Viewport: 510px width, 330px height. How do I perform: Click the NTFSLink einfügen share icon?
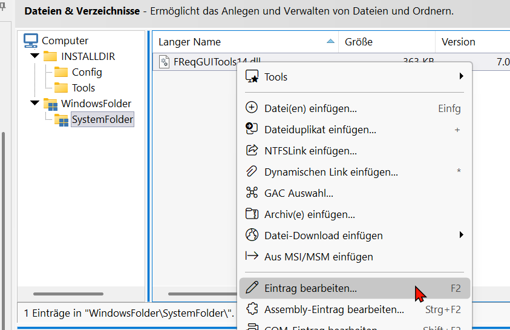(252, 151)
